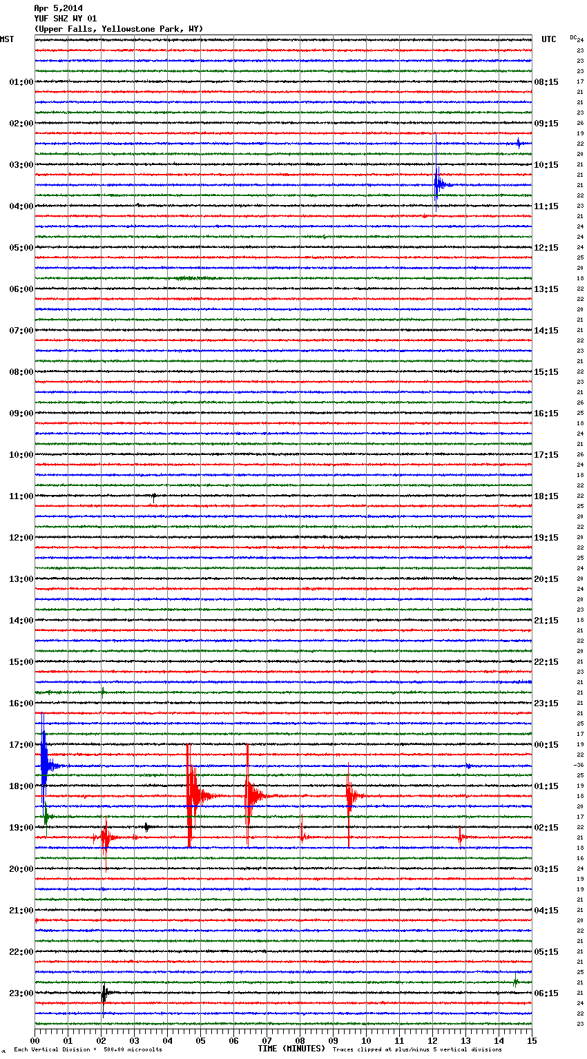Screen dimensions: 587x1059
Task: Click the UTC time label 06:15
Action: (546, 993)
